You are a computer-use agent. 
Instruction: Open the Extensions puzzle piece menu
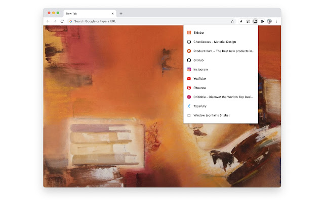coord(262,21)
